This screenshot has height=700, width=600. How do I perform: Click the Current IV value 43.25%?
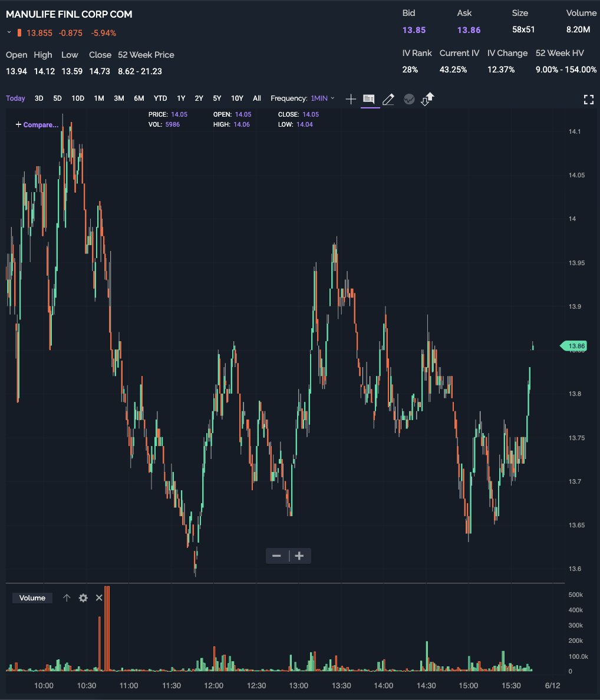(453, 69)
